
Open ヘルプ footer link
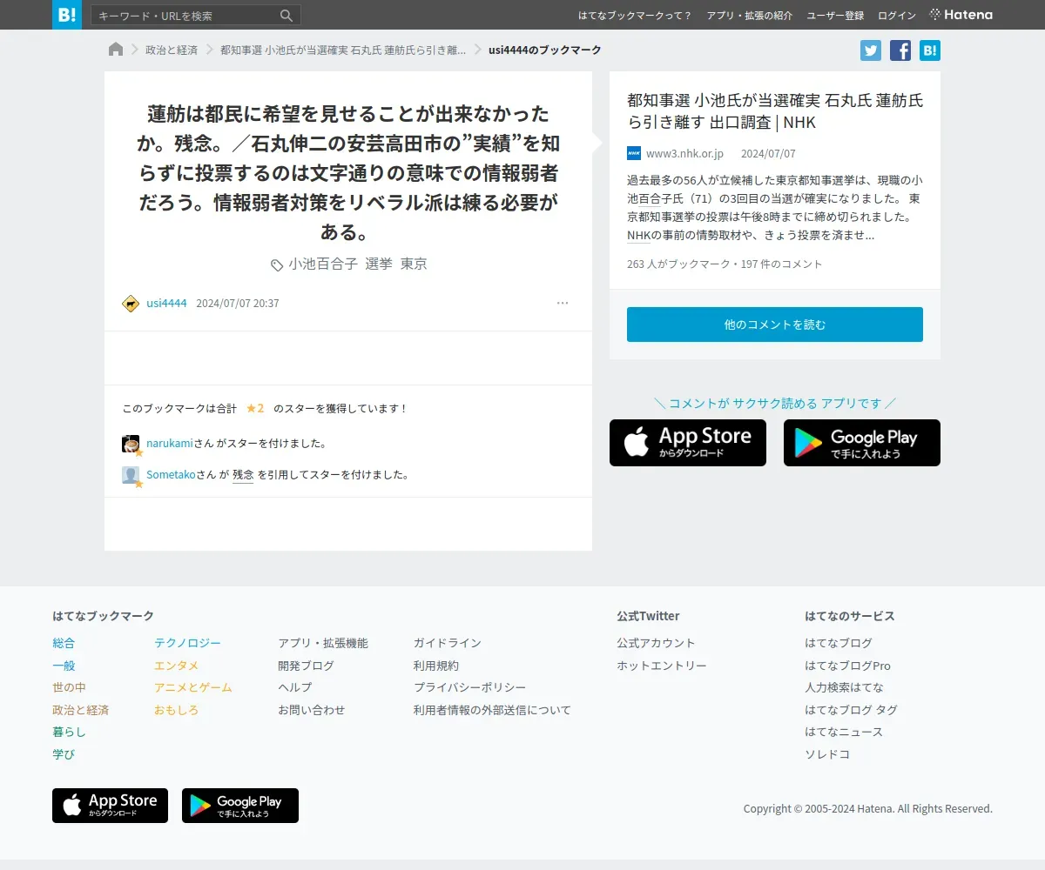pyautogui.click(x=294, y=687)
